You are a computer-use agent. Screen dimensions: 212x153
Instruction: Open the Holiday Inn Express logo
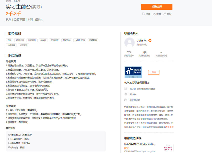pyautogui.click(x=133, y=72)
